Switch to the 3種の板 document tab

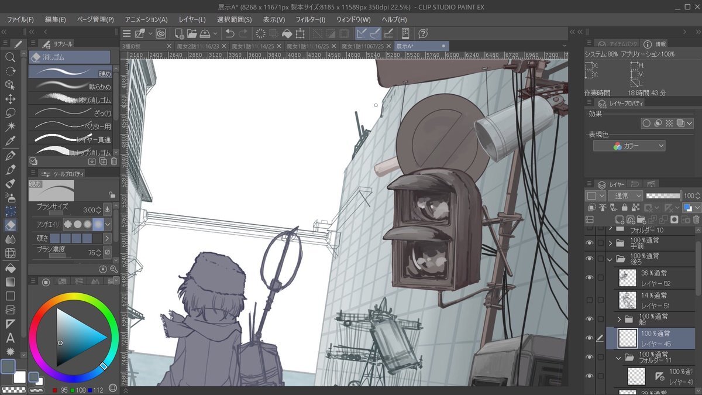[133, 46]
